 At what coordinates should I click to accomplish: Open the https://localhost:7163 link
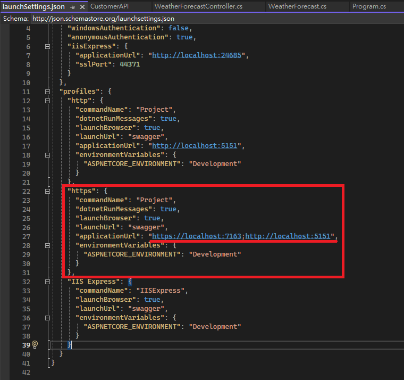point(197,236)
